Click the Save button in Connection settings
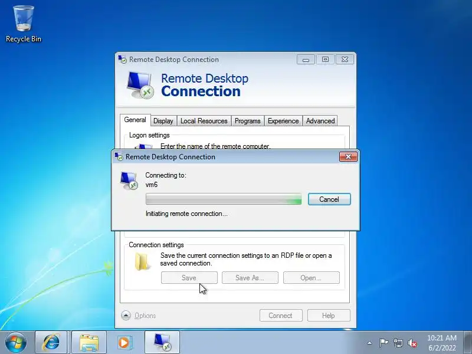 pos(189,278)
